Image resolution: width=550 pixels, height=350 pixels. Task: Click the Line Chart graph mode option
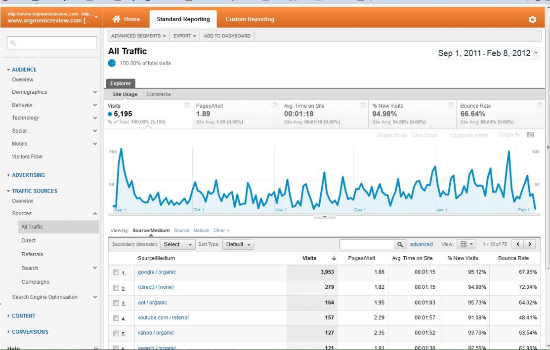[x=424, y=135]
